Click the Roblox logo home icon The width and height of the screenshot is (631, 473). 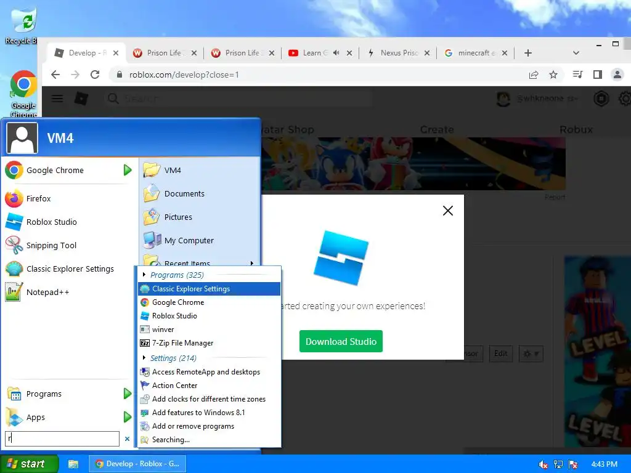pyautogui.click(x=81, y=99)
